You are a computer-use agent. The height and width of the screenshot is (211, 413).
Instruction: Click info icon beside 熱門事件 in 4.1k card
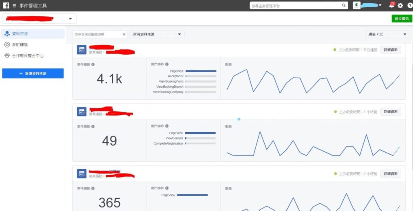(x=167, y=64)
